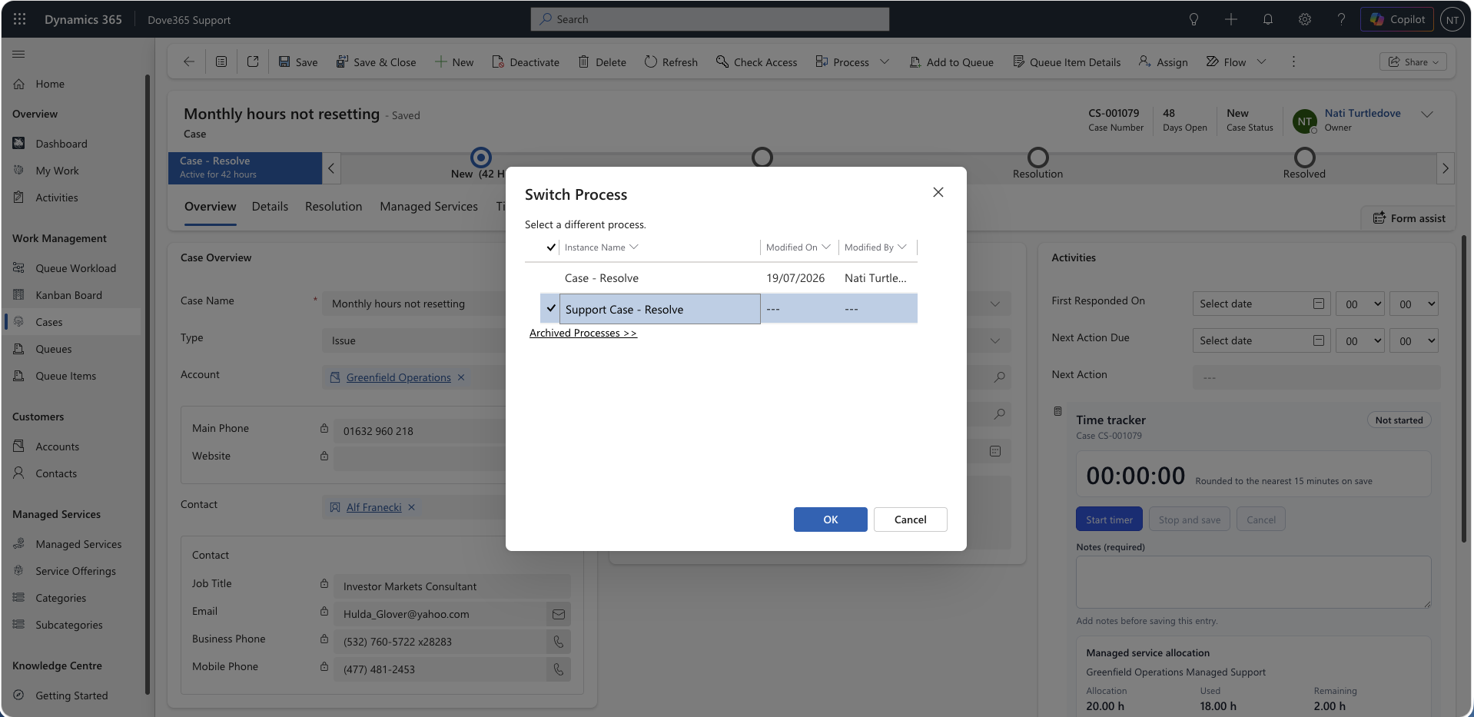Click the plus quick create icon

(1230, 19)
